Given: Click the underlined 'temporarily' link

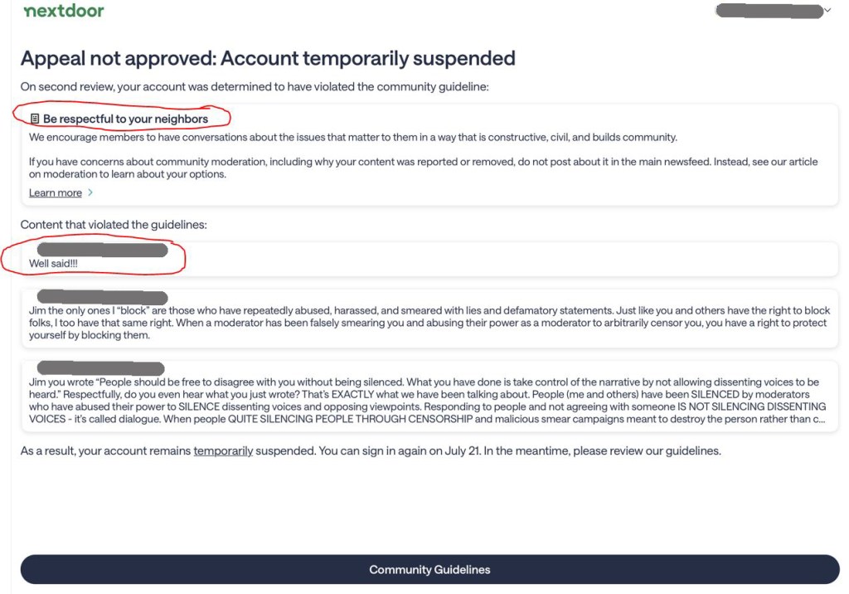Looking at the screenshot, I should pos(223,451).
